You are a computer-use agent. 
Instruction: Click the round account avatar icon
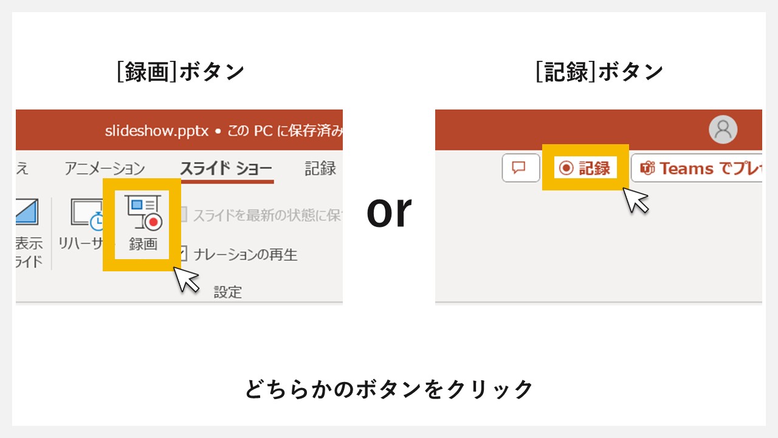tap(722, 129)
